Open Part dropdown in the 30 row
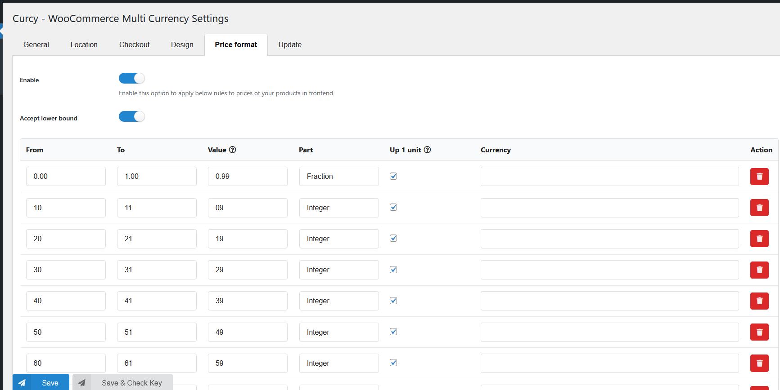 [x=339, y=270]
